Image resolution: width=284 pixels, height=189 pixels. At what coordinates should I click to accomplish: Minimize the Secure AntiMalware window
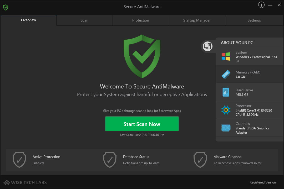[270, 6]
